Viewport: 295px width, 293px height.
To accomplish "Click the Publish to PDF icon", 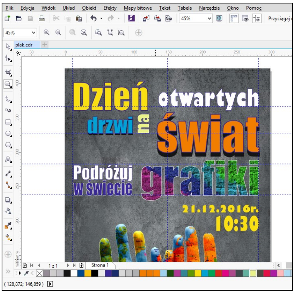I will click(168, 18).
